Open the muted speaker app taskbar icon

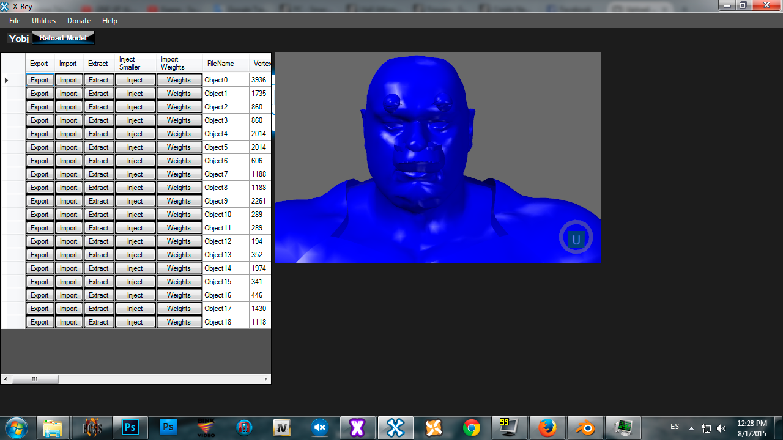[320, 427]
